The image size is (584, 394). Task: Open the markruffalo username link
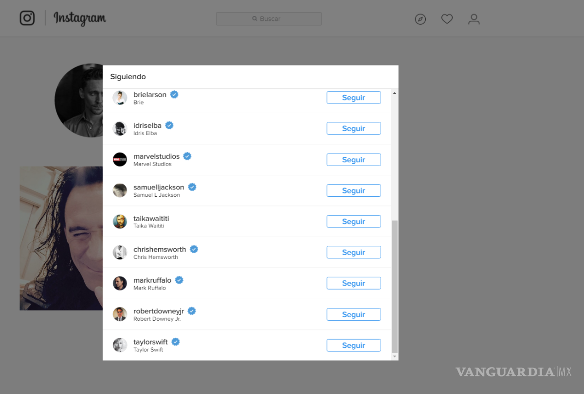click(x=153, y=280)
